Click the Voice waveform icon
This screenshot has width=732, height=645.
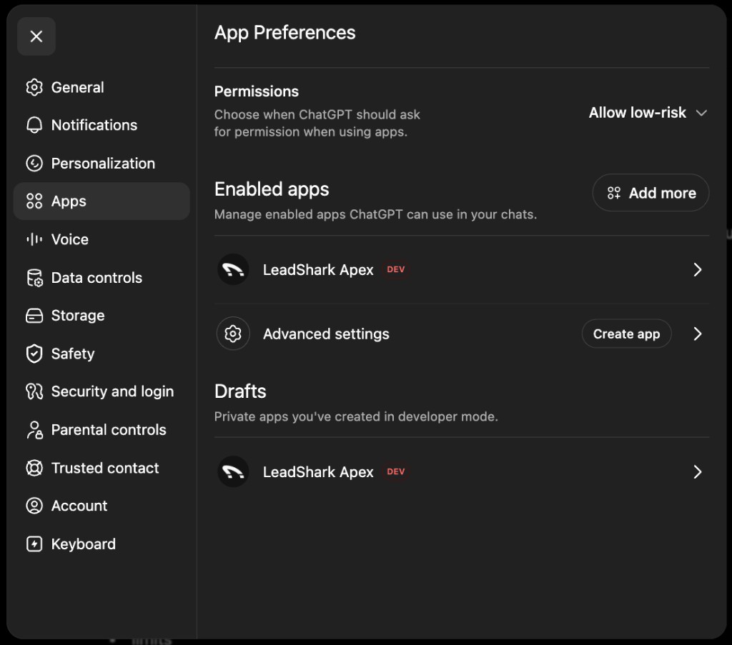coord(34,239)
